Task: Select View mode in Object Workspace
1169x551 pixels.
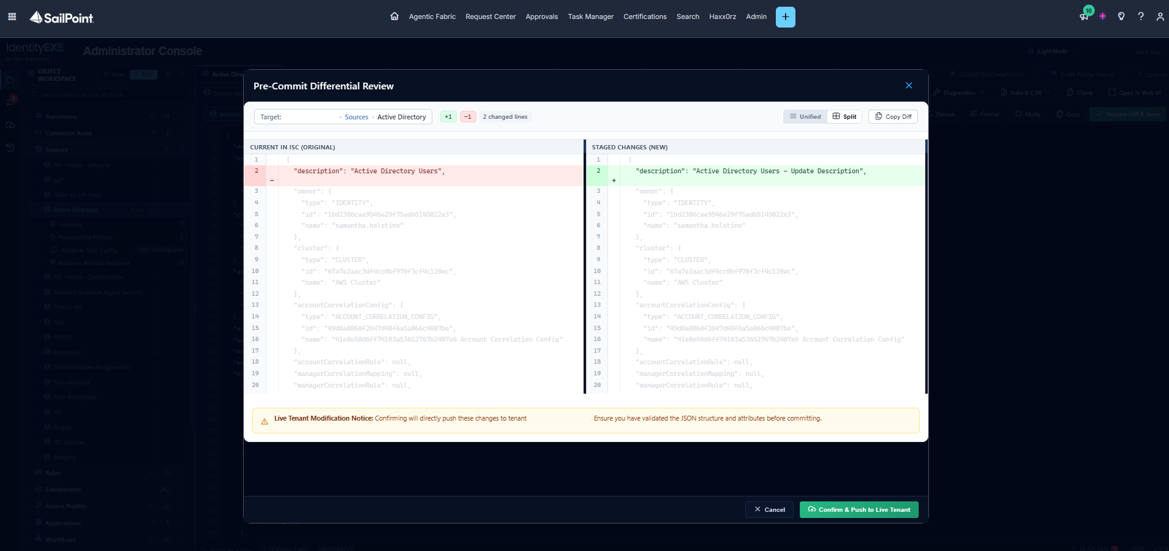Action: tap(114, 75)
